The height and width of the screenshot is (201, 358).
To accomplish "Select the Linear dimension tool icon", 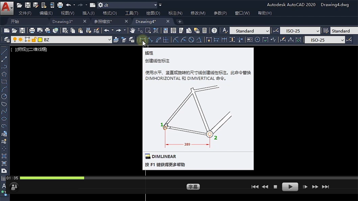I will point(142,40).
